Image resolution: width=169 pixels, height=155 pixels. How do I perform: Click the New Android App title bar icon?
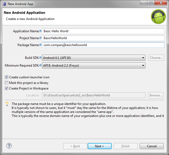[x=4, y=4]
